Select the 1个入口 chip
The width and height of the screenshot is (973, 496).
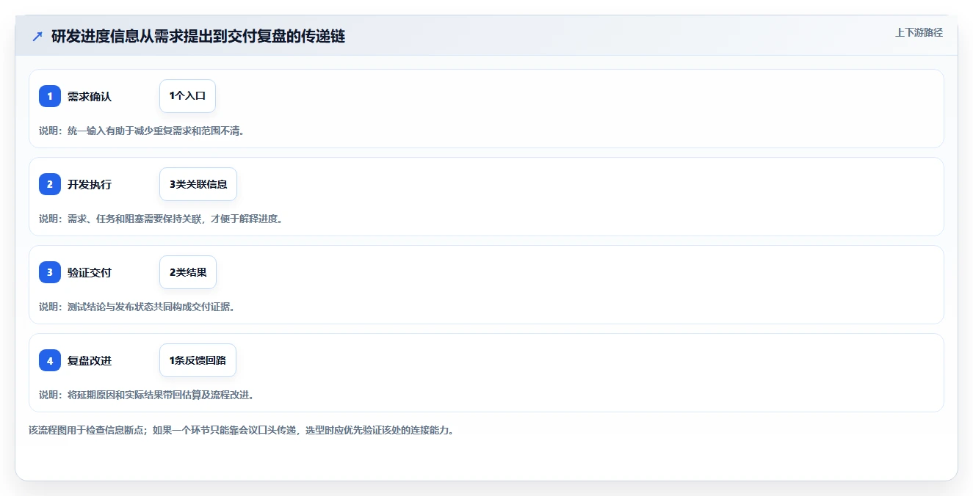[187, 96]
